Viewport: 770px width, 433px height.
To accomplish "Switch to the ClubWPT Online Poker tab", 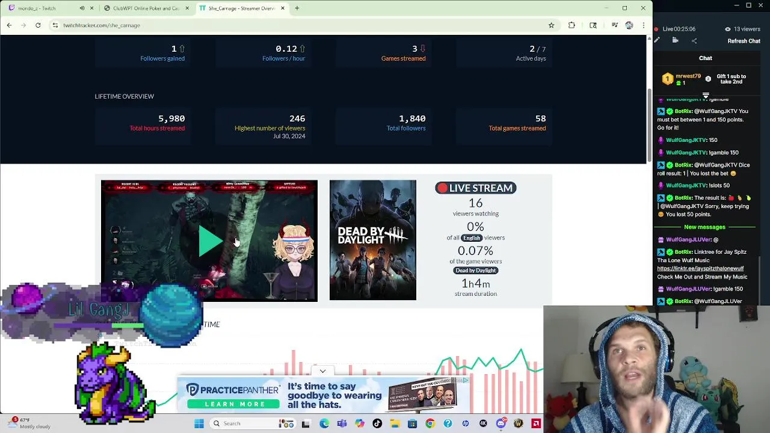I will (x=146, y=8).
